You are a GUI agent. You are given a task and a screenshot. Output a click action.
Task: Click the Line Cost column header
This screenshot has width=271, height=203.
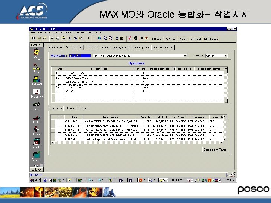(x=178, y=117)
